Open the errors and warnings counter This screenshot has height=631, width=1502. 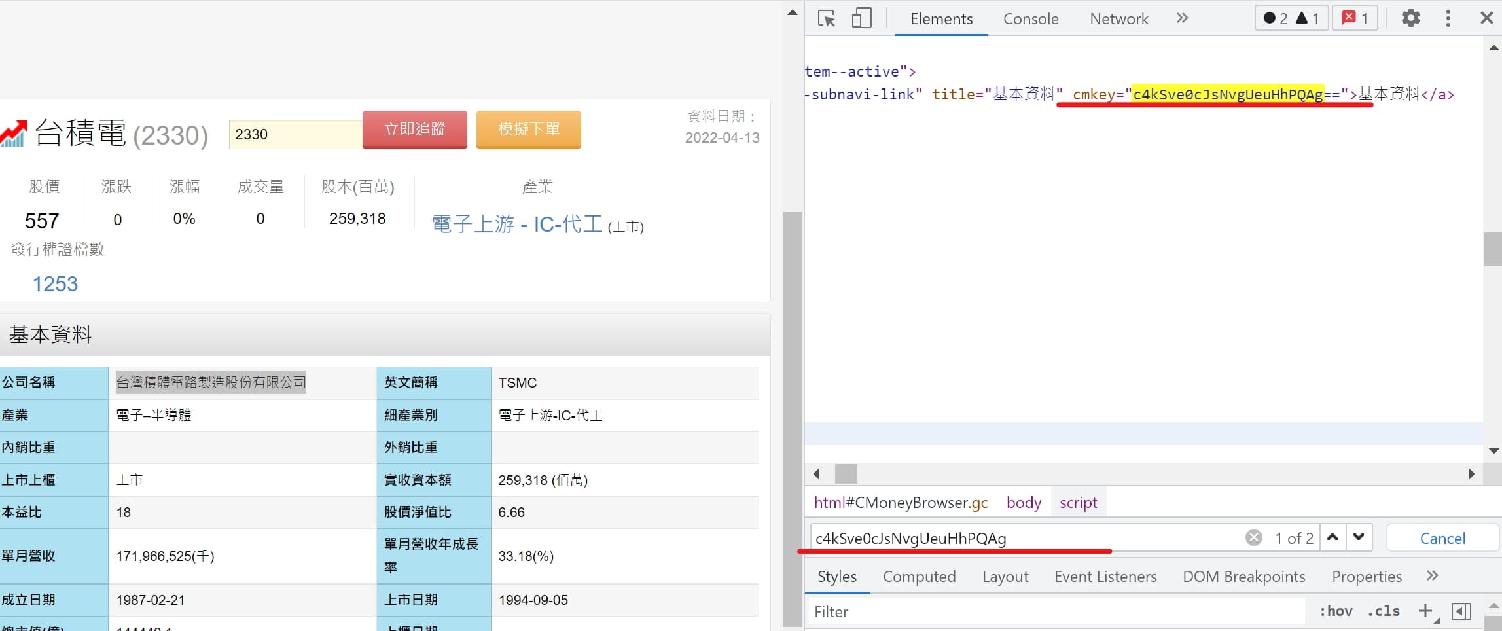click(1291, 18)
